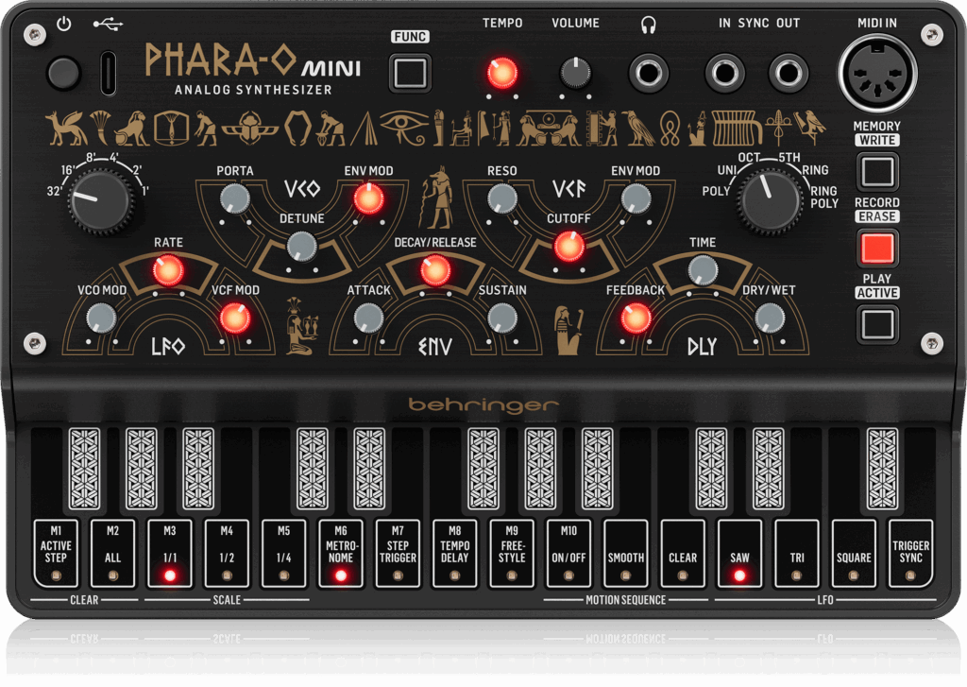Click the illuminated Cutoff knob
The image size is (967, 687).
pyautogui.click(x=568, y=246)
